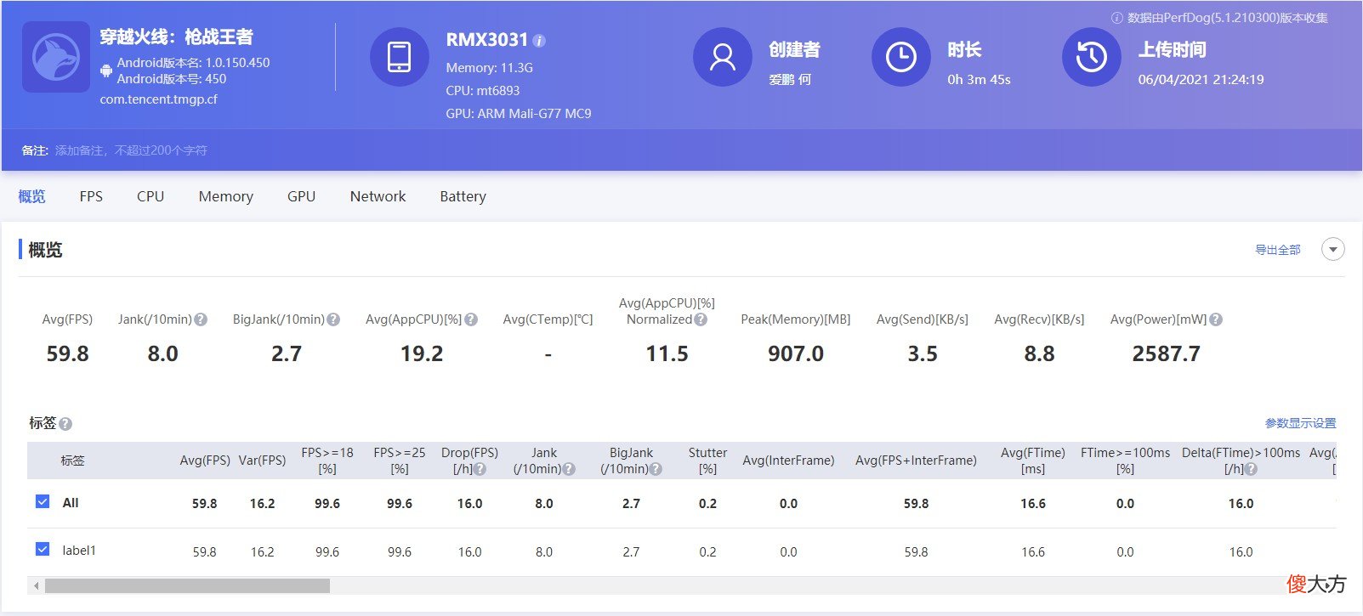
Task: Open help icon beside Normalized AppCPU
Action: [x=701, y=319]
